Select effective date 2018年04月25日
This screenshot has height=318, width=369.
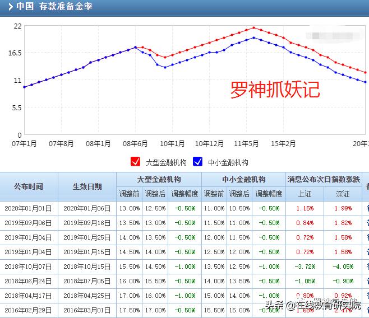click(x=87, y=296)
